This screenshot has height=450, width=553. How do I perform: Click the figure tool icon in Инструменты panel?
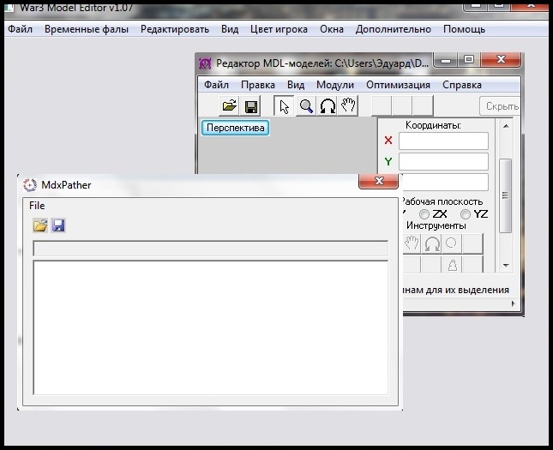pyautogui.click(x=452, y=265)
